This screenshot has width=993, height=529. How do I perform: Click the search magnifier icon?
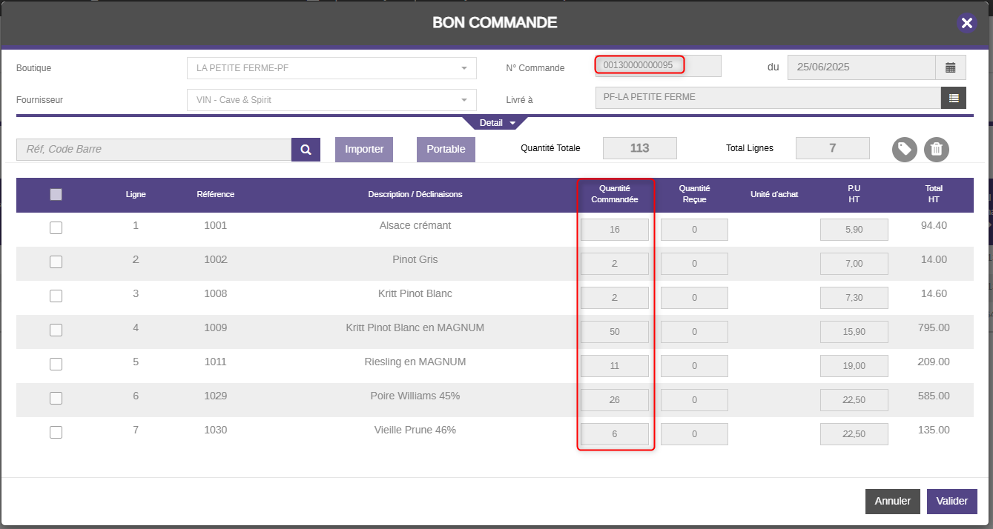[x=306, y=150]
